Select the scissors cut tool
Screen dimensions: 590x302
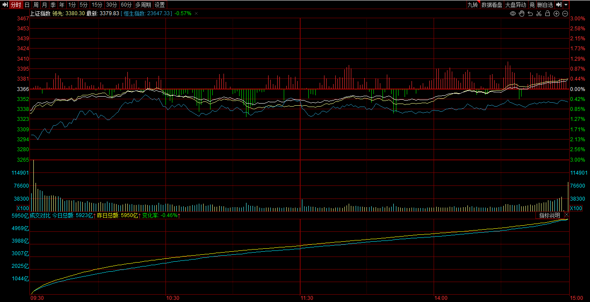[539, 14]
